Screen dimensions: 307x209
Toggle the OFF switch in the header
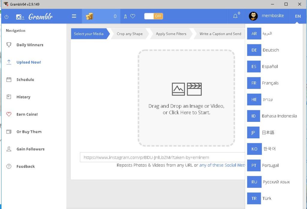coord(154,16)
